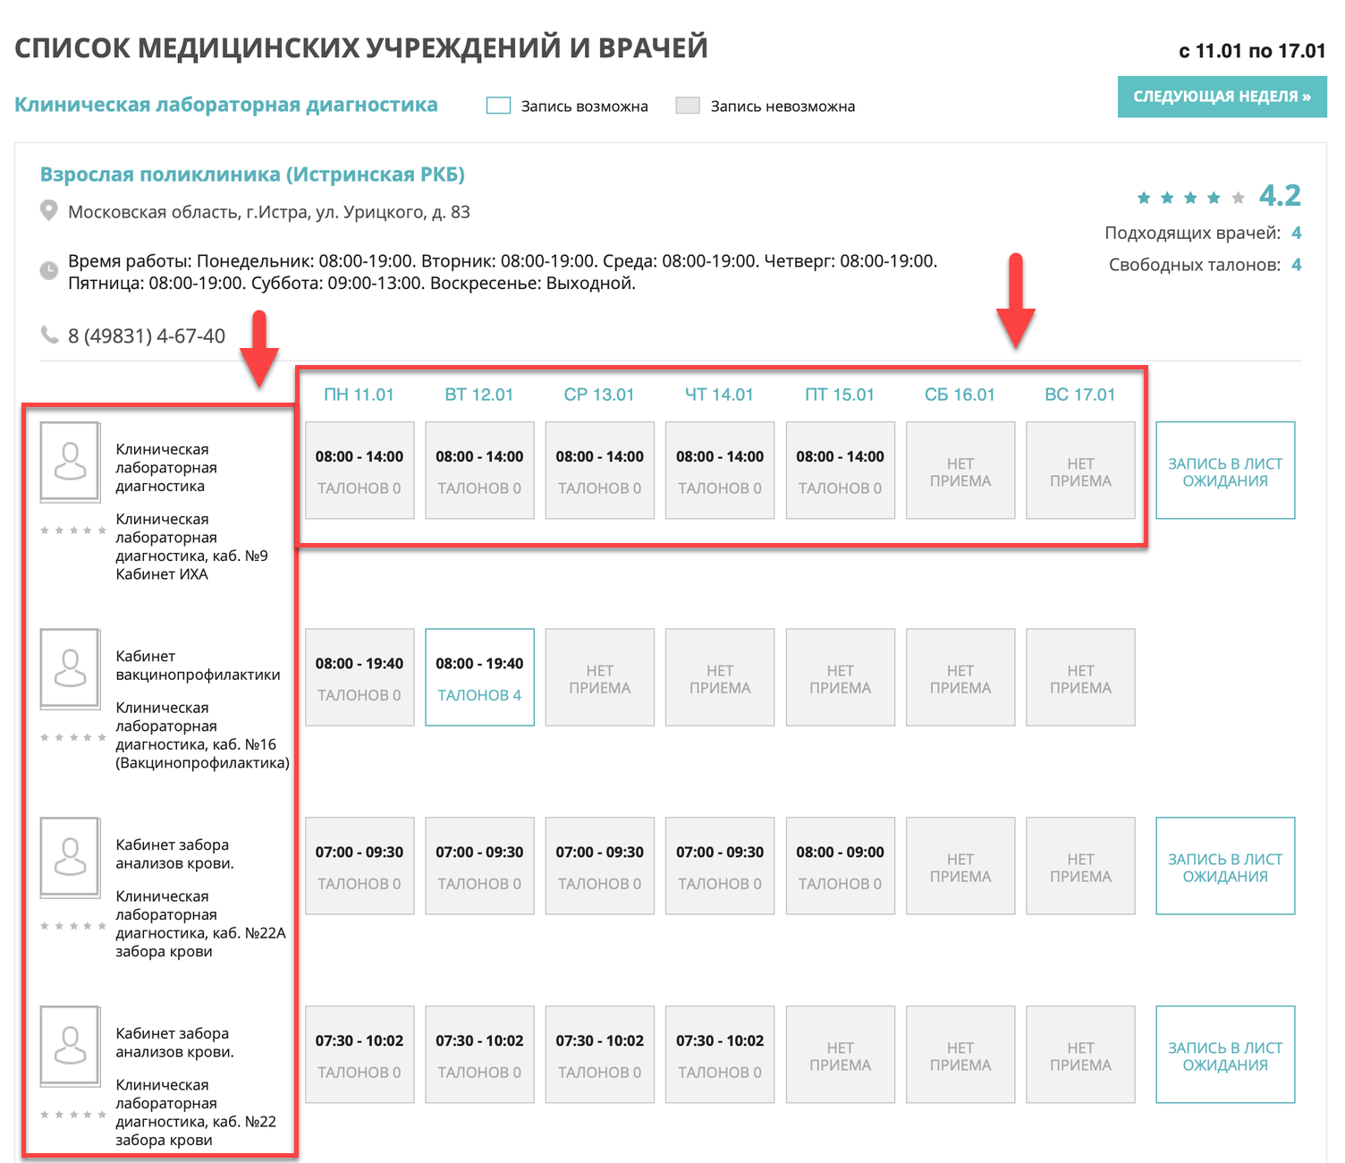Click the gray 'Запись невозможна' legend box

[x=688, y=106]
